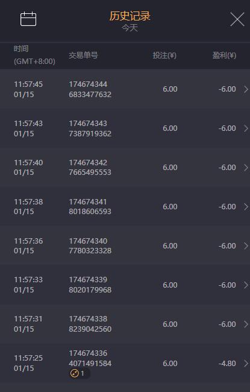
Task: Show details arrow for 11:57:33 record
Action: pyautogui.click(x=246, y=285)
